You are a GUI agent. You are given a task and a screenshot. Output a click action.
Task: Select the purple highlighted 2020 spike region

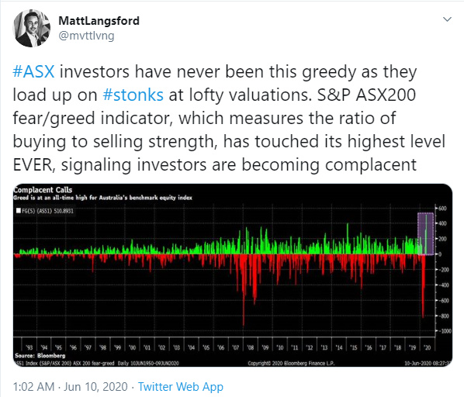(425, 233)
